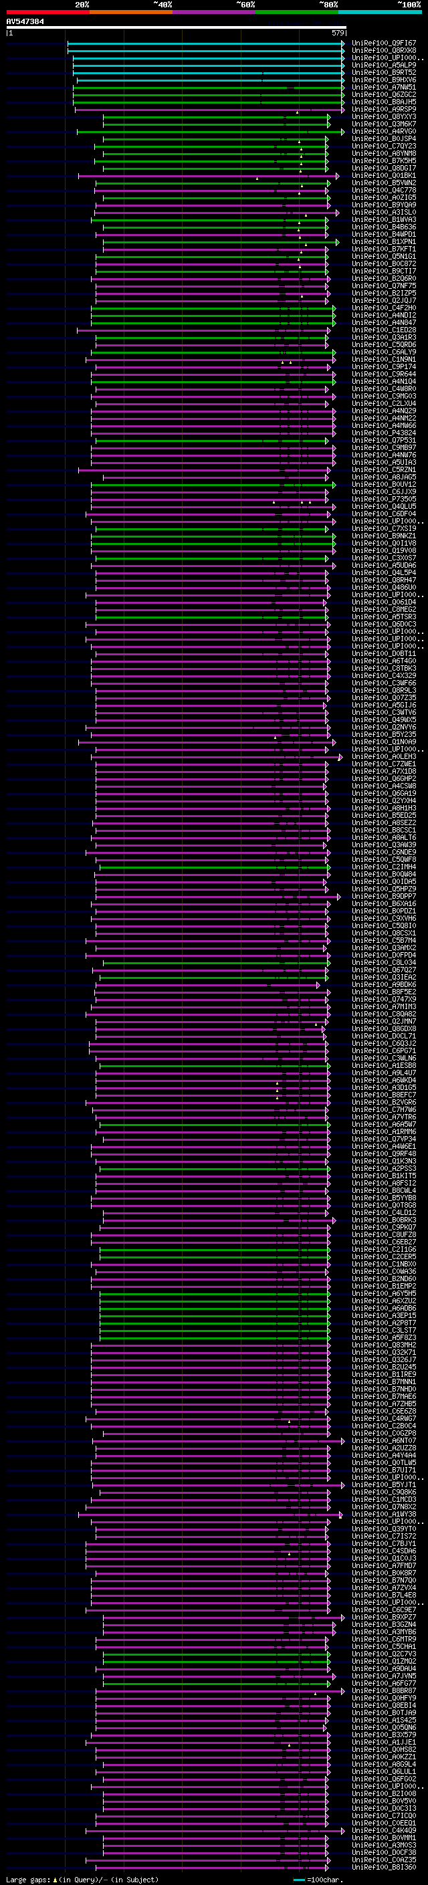Image resolution: width=428 pixels, height=1885 pixels.
Task: Select label UniRef100_A1WY38
Action: point(384,1514)
